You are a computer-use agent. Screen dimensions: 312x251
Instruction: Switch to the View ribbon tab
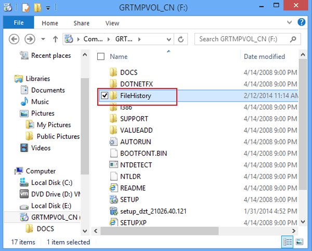coord(112,23)
